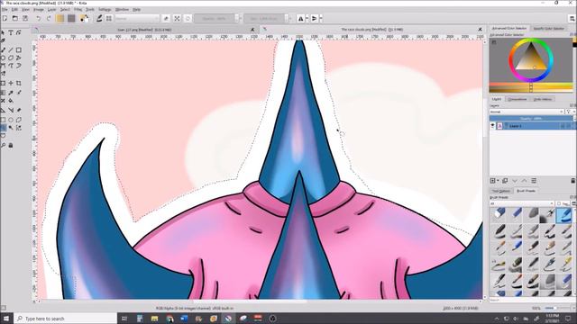Screen dimensions: 577x324
Task: Open the brush preset tag filter dropdown
Action: (522, 203)
